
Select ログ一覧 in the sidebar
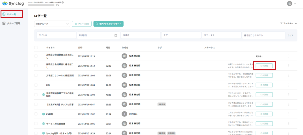(x=12, y=14)
